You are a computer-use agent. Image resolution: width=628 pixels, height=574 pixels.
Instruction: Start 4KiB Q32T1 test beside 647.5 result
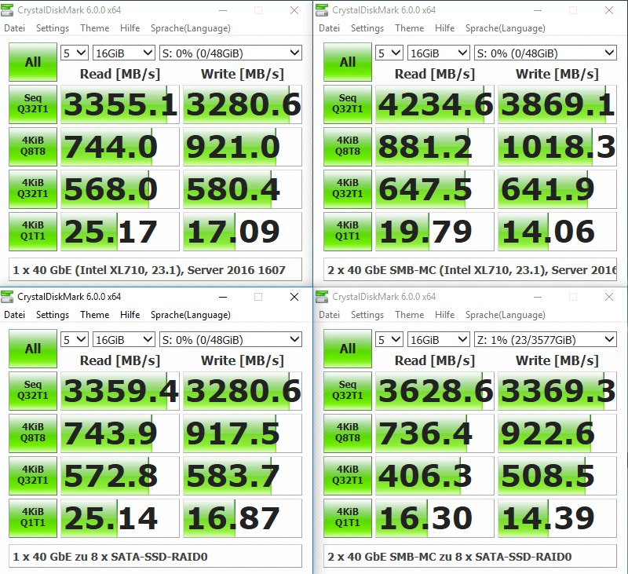[x=348, y=189]
